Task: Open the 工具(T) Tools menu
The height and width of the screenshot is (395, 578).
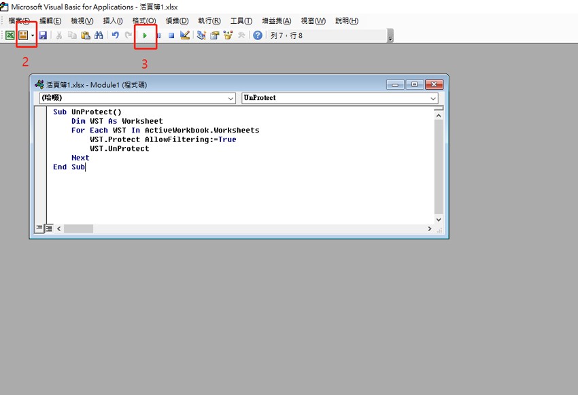Action: pyautogui.click(x=241, y=21)
